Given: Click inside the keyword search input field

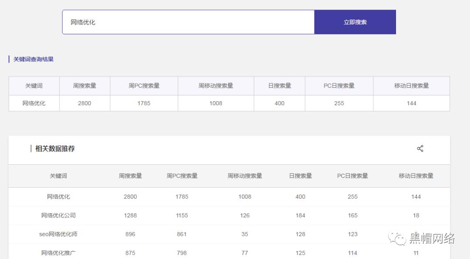Looking at the screenshot, I should [187, 22].
